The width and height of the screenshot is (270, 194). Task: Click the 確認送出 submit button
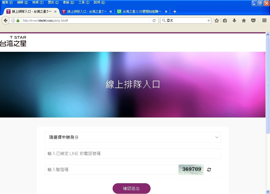pos(132,188)
